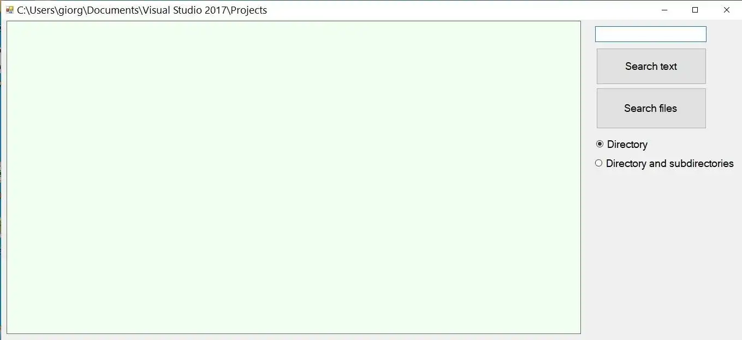This screenshot has height=340, width=742.
Task: Click top-left corner of green results area
Action: (9, 23)
